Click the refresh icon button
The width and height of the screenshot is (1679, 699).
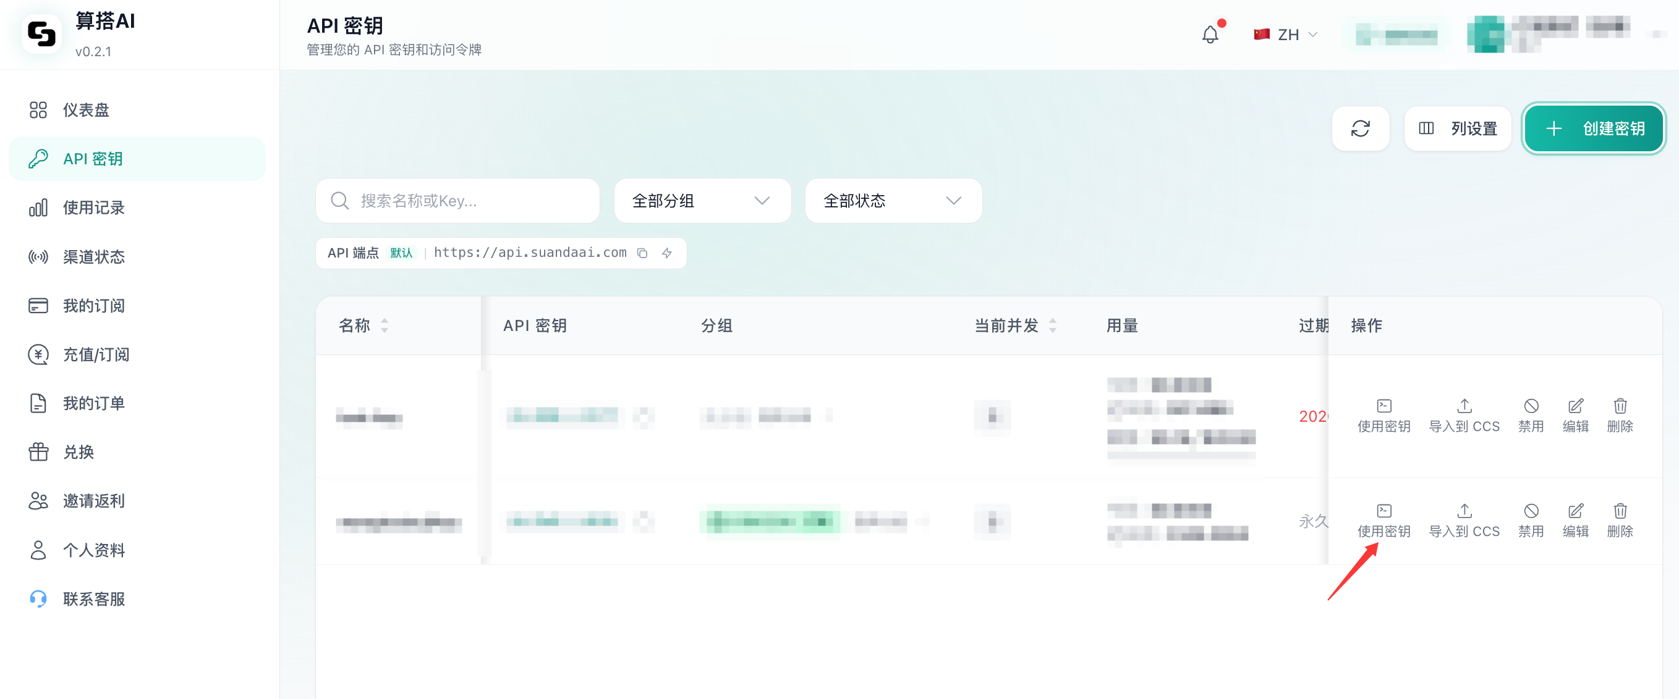tap(1360, 128)
